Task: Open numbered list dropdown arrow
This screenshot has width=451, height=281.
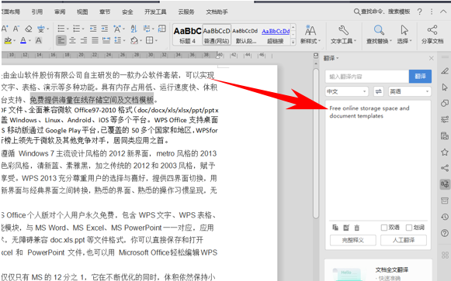Action: (83, 29)
